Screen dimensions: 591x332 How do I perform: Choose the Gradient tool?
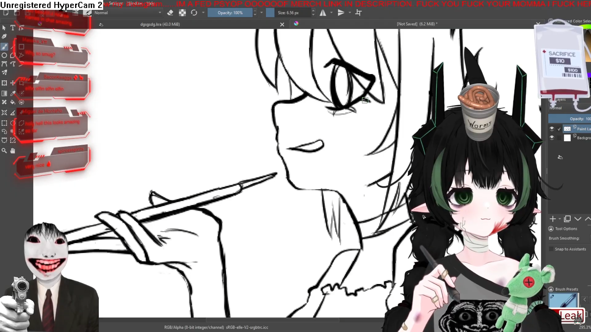point(4,93)
